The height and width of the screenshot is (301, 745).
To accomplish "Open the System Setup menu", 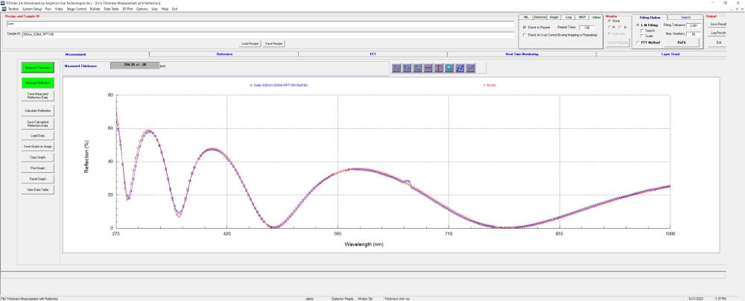I will point(33,8).
